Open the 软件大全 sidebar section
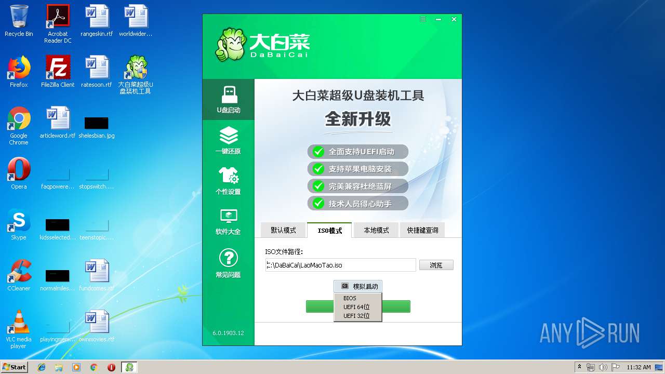Viewport: 665px width, 374px height. [229, 221]
